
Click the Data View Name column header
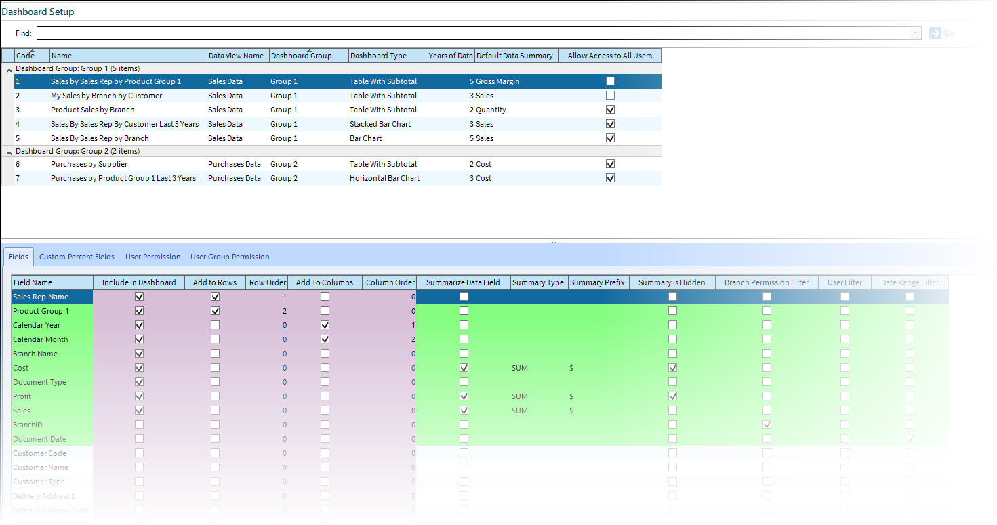(238, 56)
